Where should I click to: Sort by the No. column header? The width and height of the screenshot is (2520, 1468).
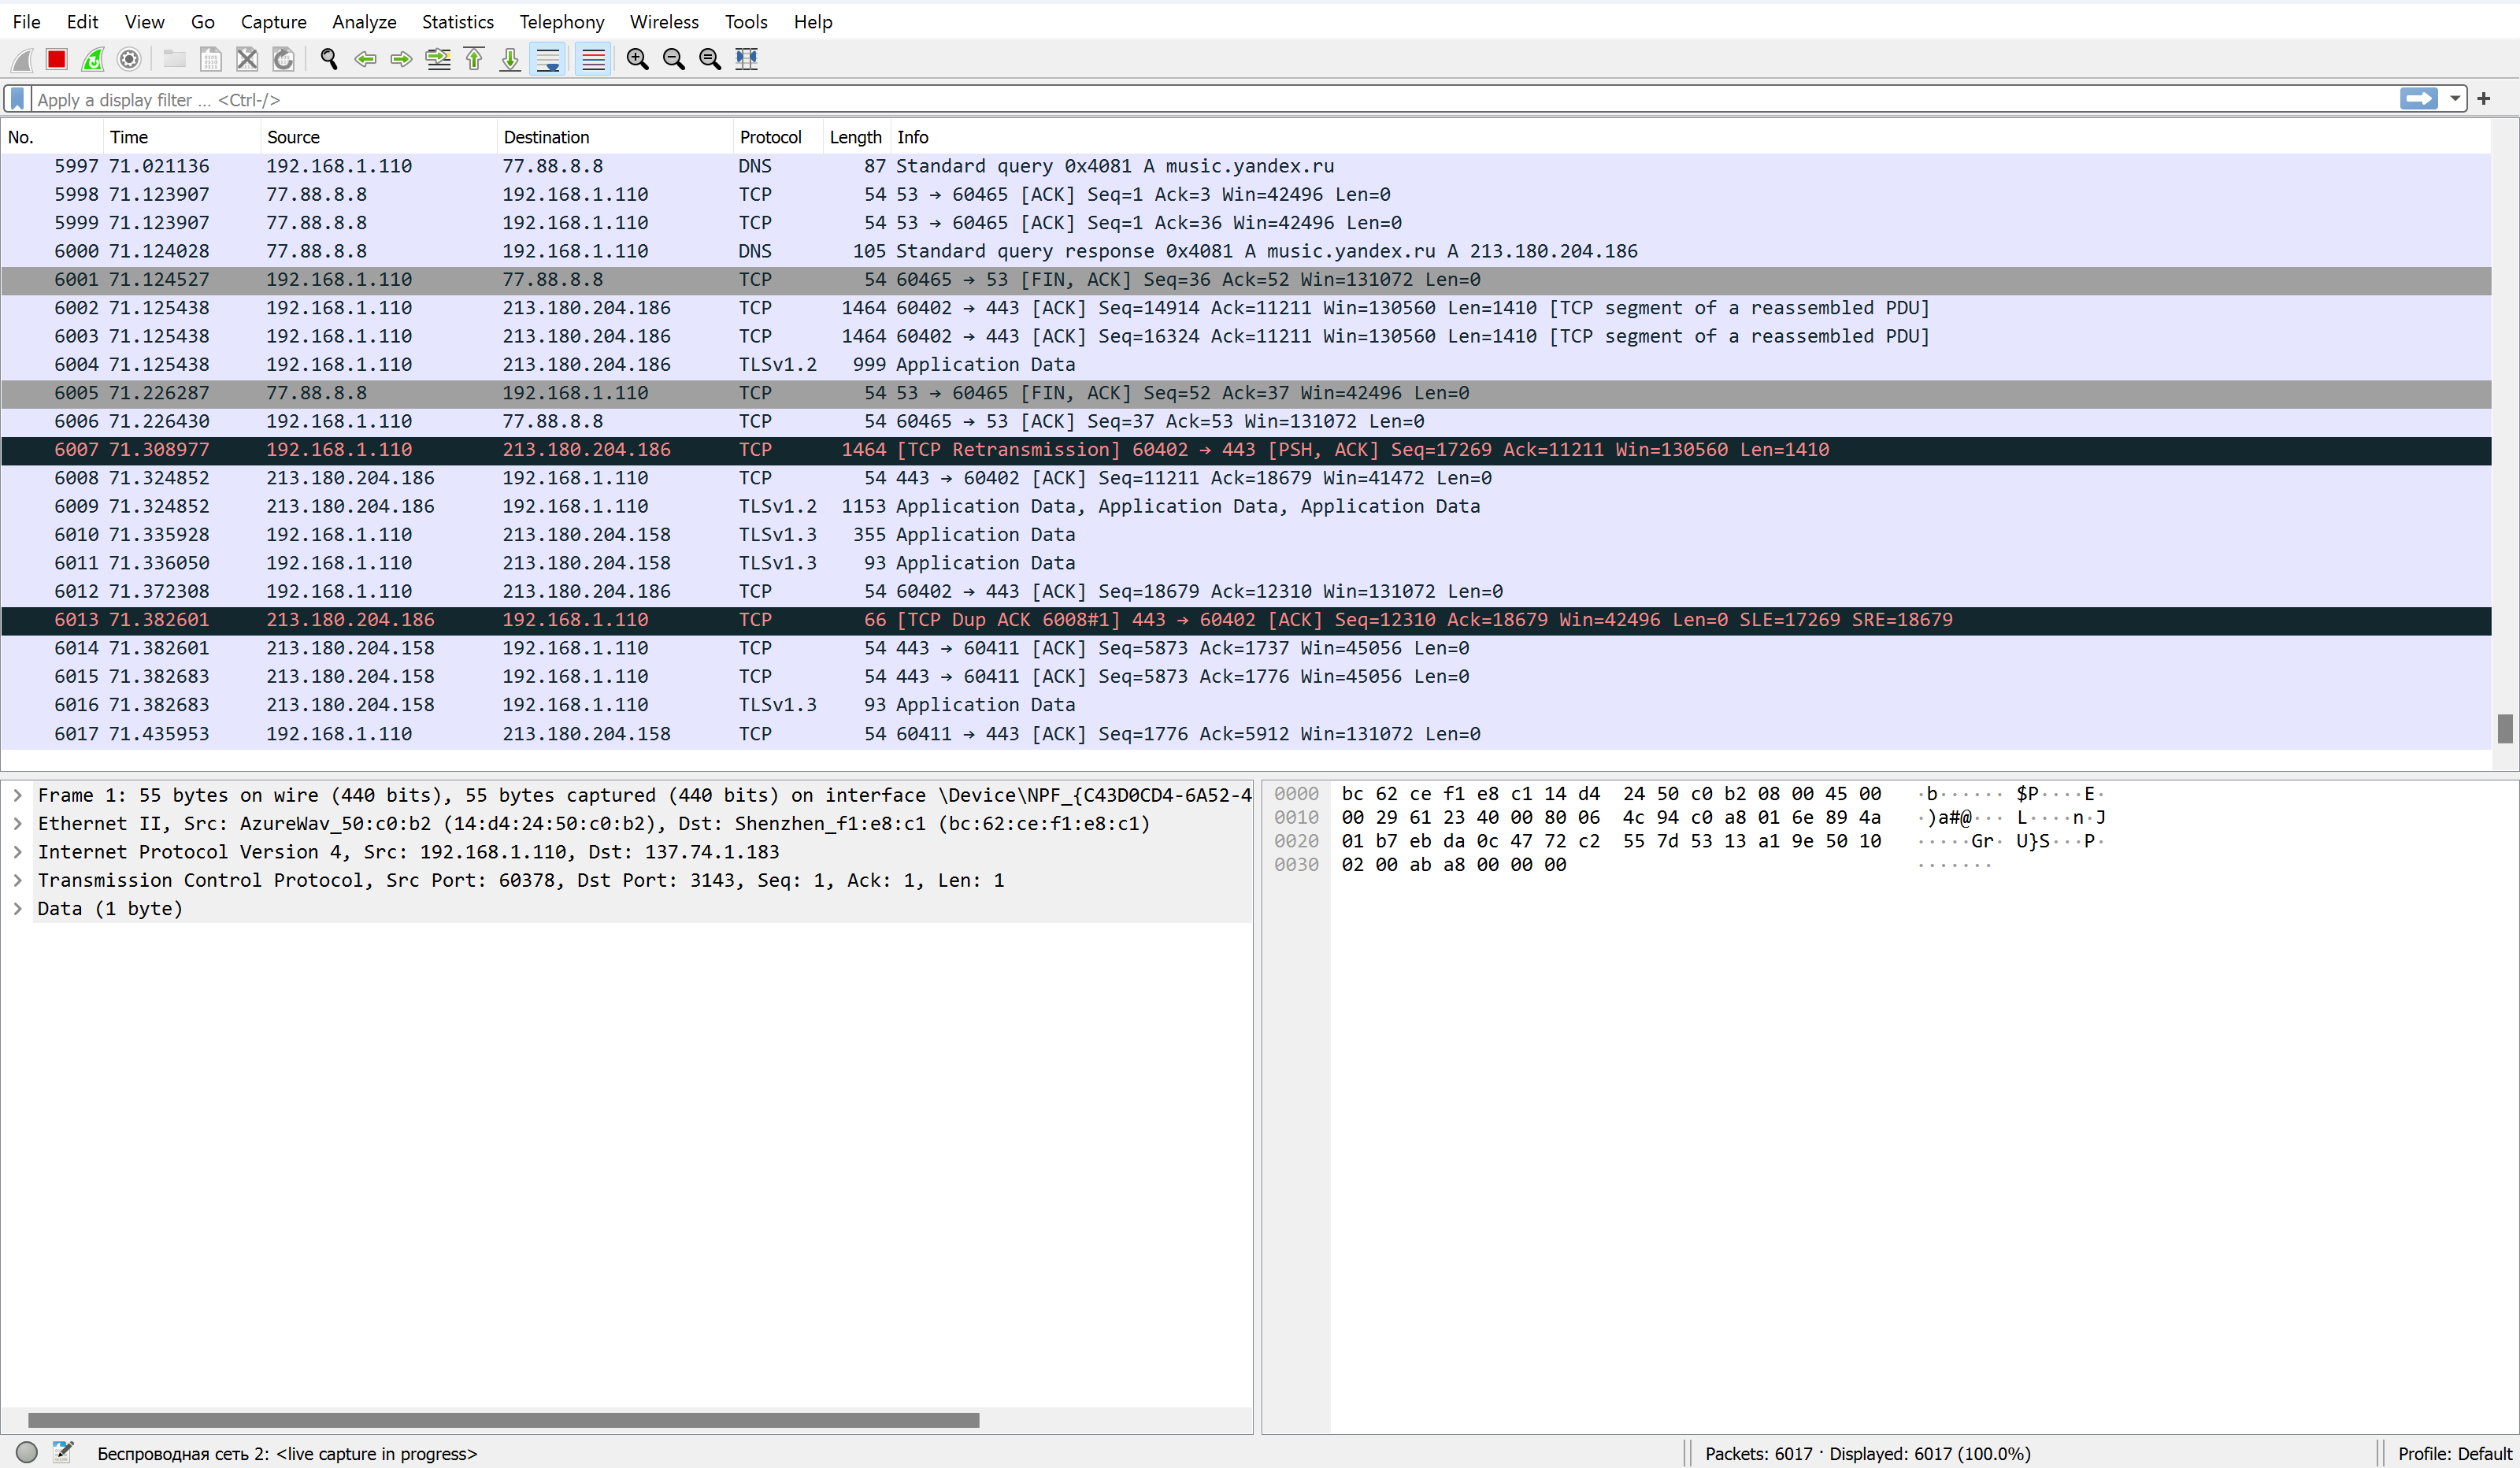click(52, 137)
